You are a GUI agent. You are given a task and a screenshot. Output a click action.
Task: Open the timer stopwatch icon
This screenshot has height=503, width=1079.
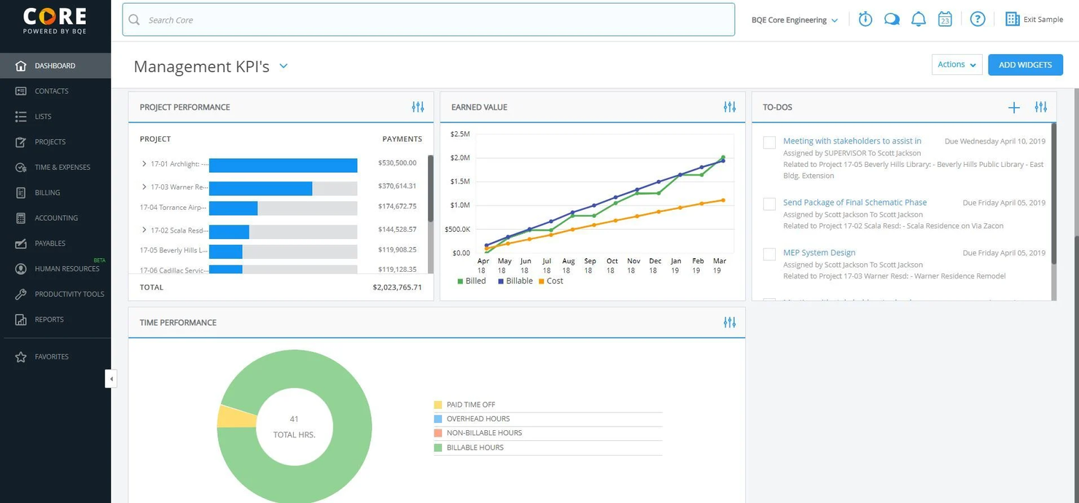click(x=865, y=19)
